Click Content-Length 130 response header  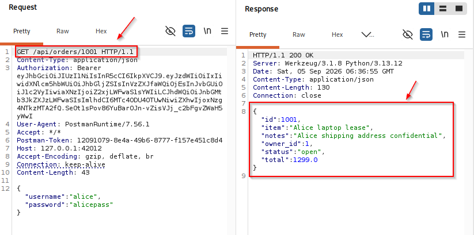click(x=291, y=87)
